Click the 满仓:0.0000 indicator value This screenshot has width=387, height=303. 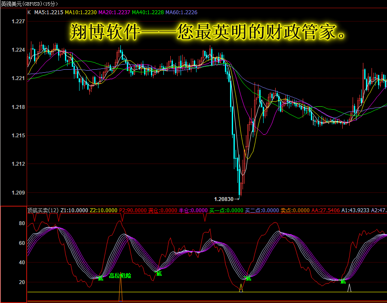click(163, 210)
